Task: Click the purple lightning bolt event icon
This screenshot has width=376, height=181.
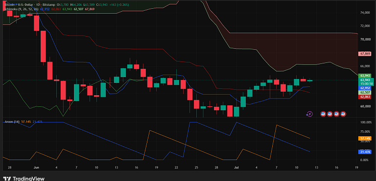Action: (309, 114)
